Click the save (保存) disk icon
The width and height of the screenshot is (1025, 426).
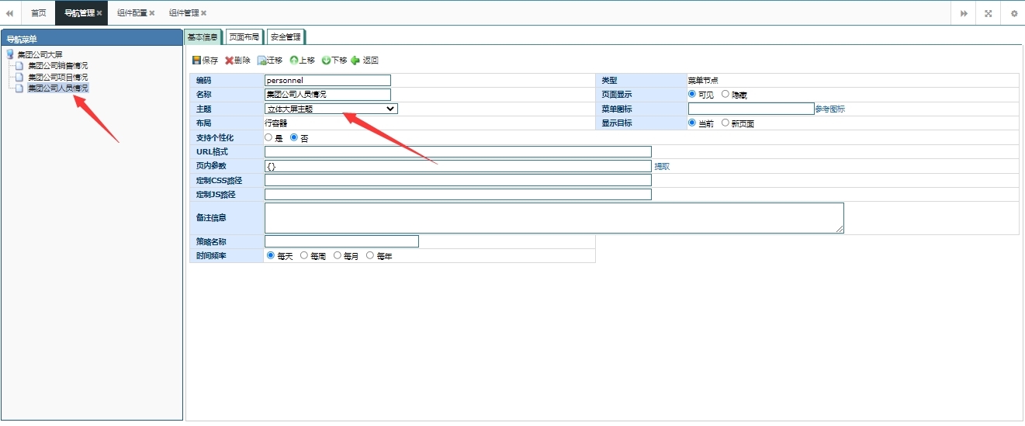[197, 61]
